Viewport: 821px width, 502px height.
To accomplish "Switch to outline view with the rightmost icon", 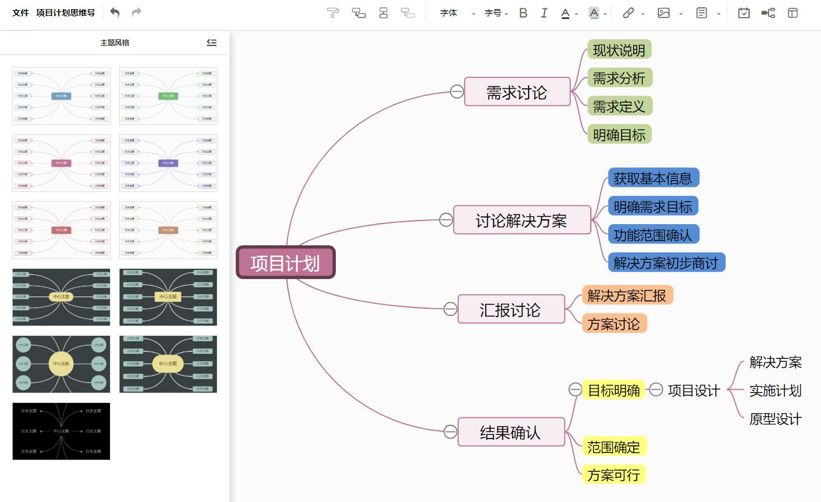I will click(793, 13).
